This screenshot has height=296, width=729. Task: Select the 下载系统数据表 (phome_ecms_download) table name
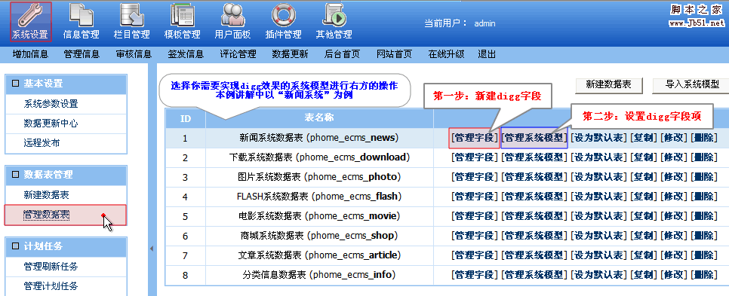tap(319, 157)
